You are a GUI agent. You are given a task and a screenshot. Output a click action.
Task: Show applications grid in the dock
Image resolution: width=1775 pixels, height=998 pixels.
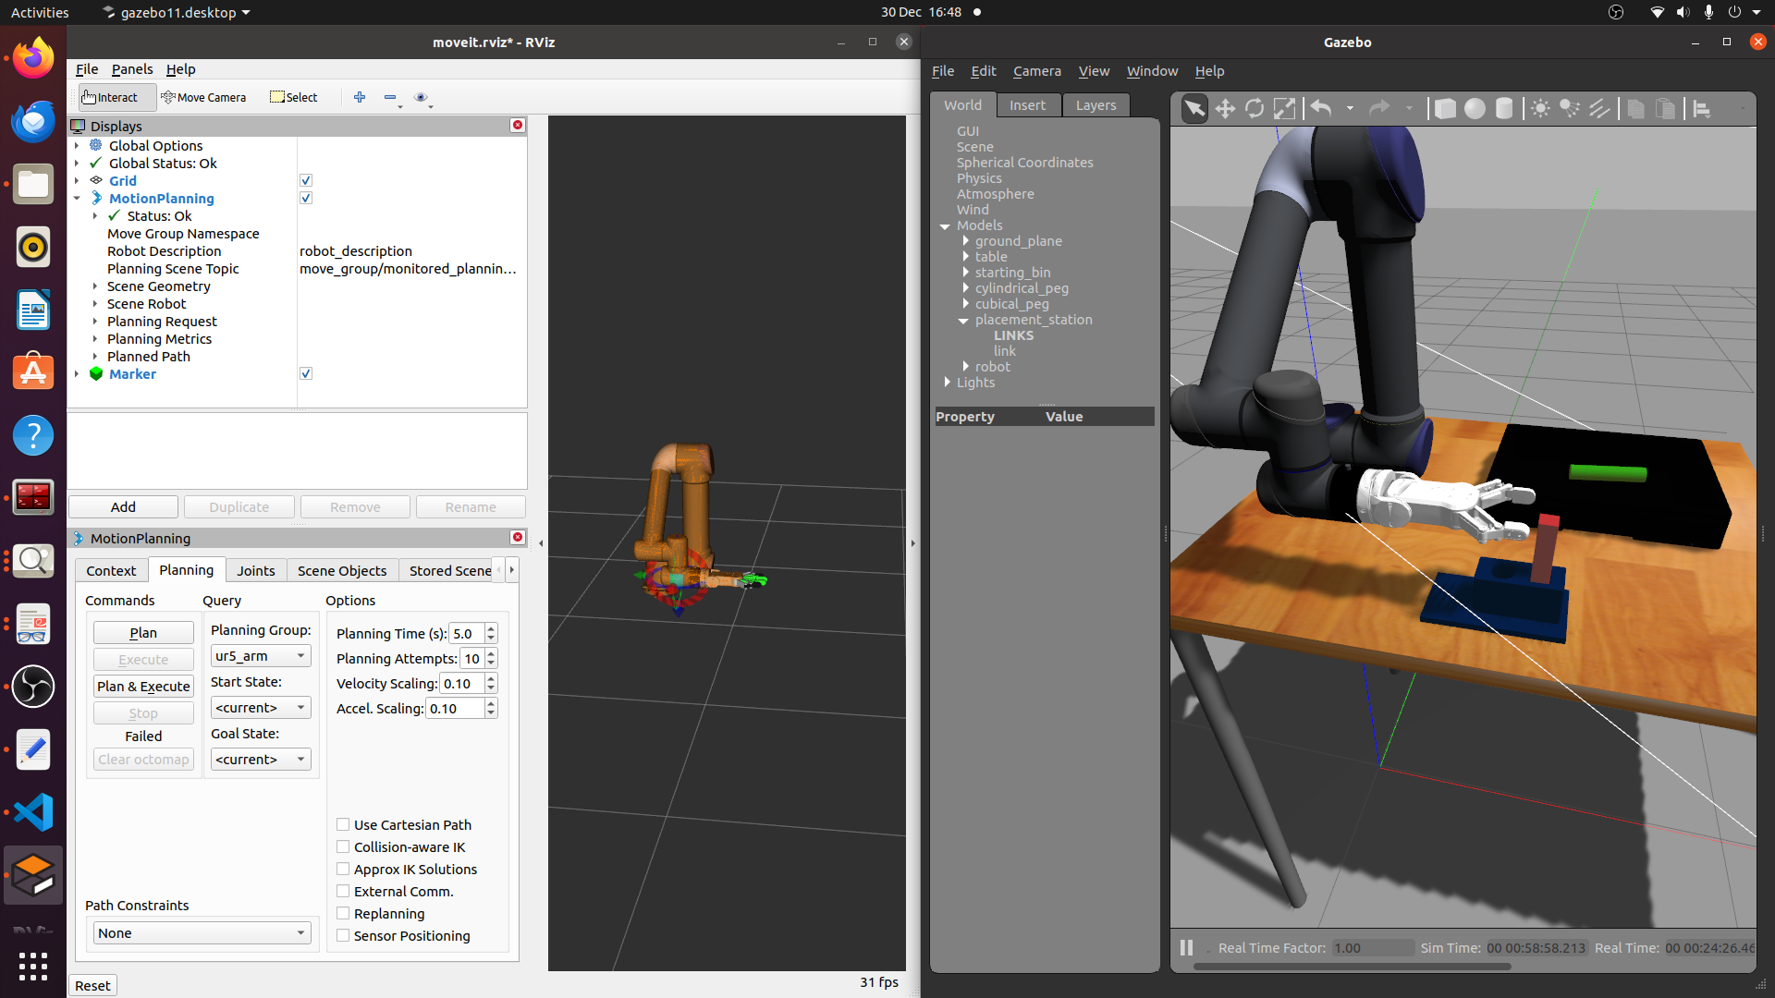33,967
